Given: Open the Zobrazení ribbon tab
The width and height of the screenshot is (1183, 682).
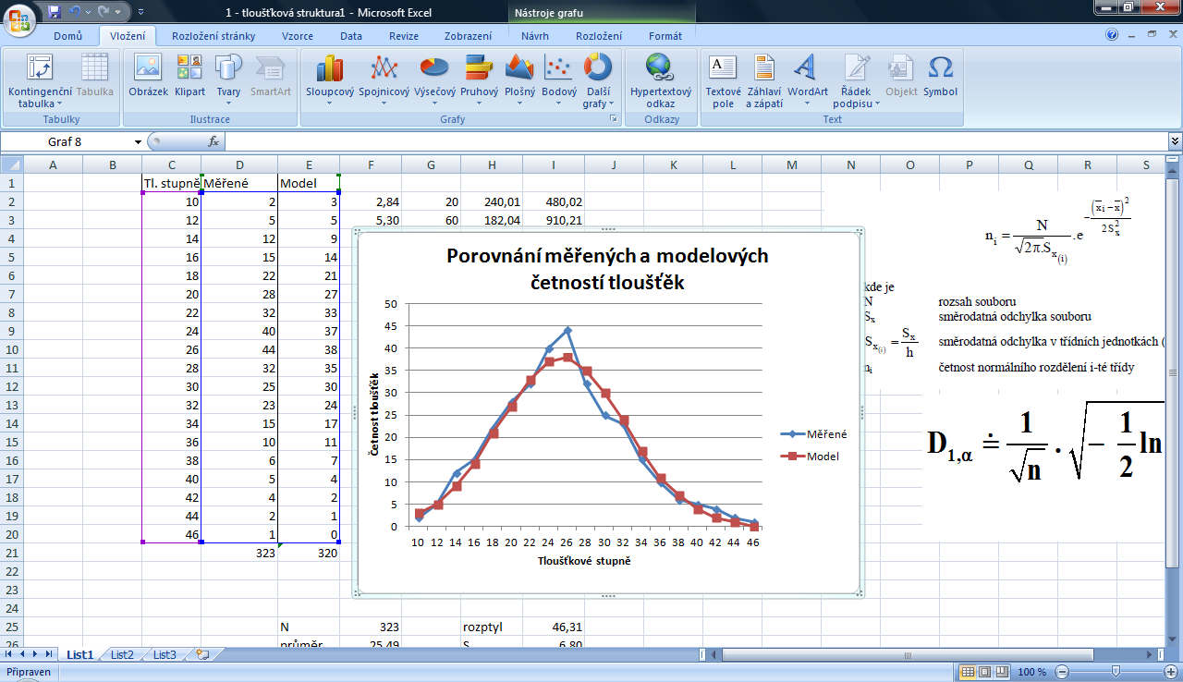Looking at the screenshot, I should tap(469, 36).
